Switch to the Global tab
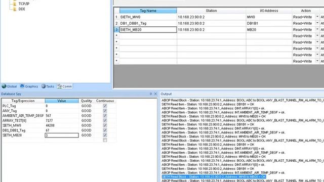Image resolution: width=324 pixels, height=182 pixels. 9,86
